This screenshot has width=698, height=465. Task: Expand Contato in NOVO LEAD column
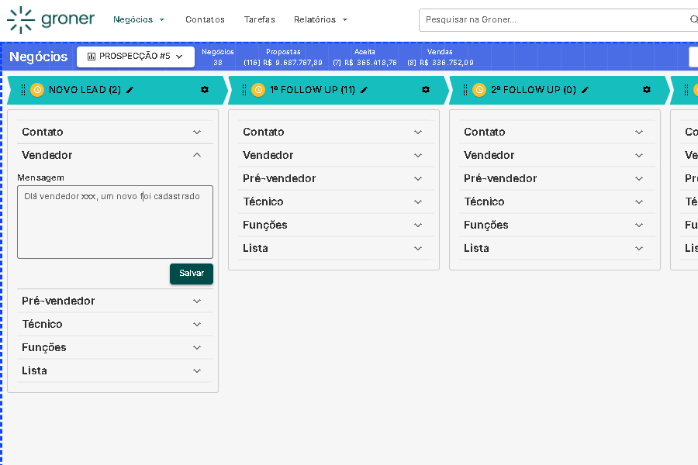pos(197,132)
